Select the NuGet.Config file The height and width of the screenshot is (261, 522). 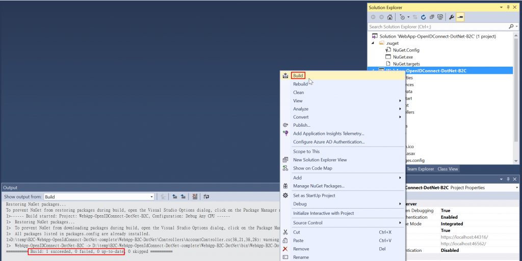[406, 50]
